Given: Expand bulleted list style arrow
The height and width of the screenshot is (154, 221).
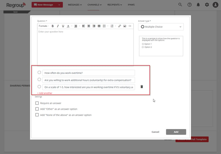Looking at the screenshot, I should point(108,26).
